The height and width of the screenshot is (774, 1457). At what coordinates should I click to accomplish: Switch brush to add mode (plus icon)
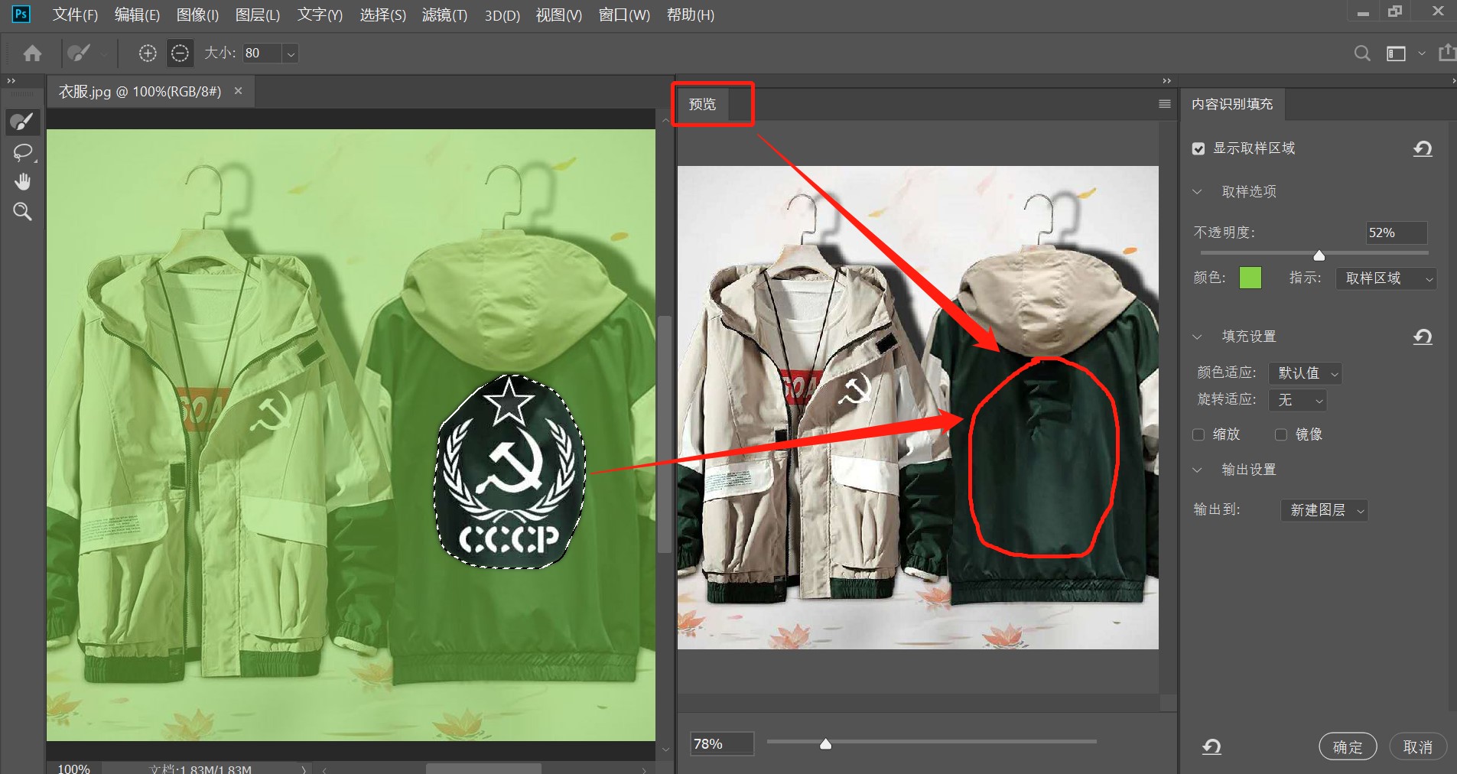148,53
